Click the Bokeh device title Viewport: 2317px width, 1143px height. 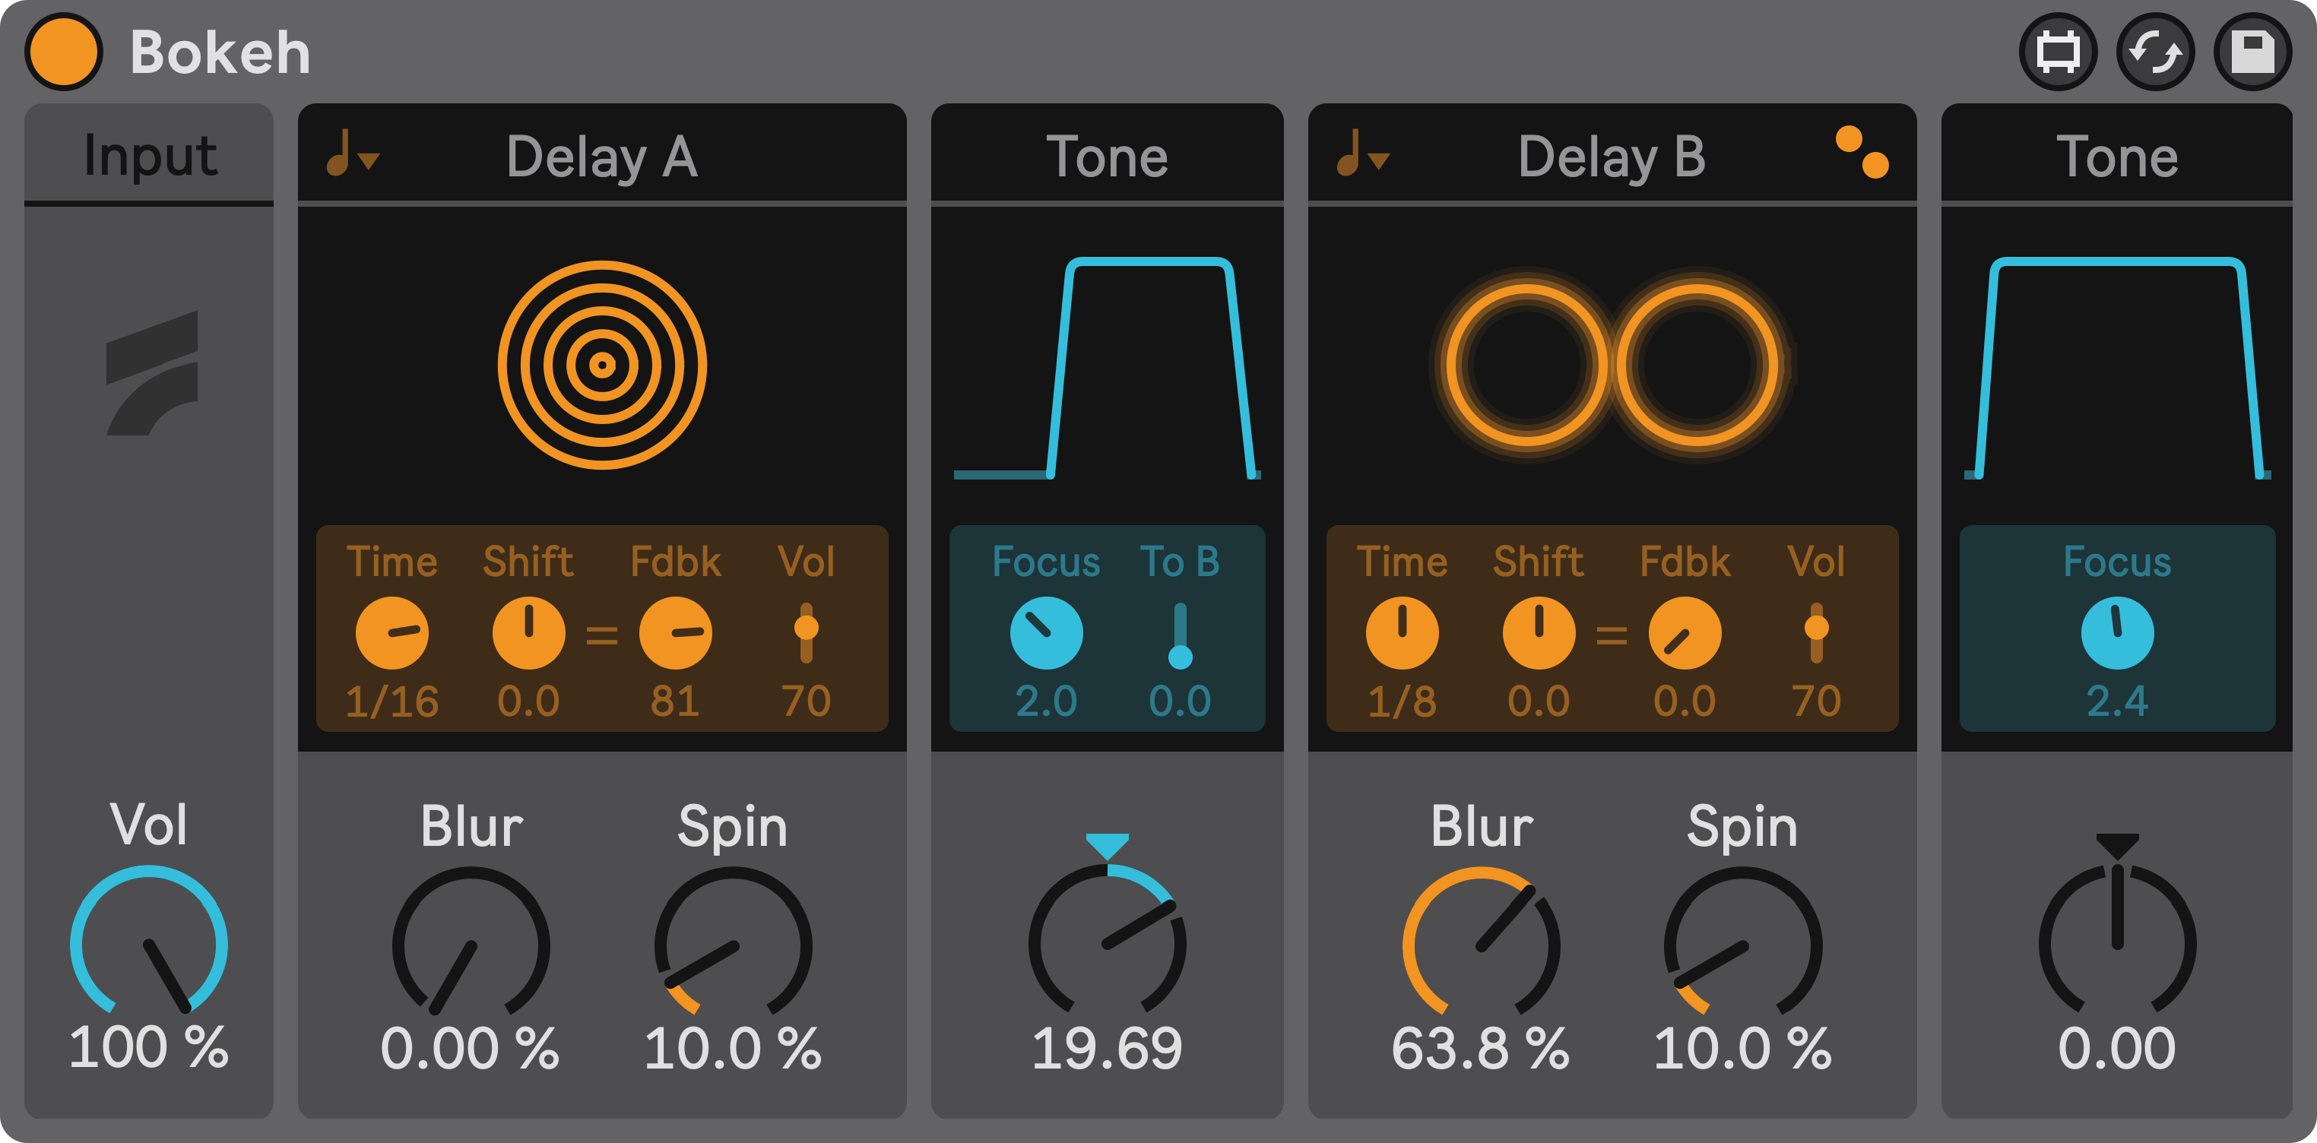click(220, 52)
